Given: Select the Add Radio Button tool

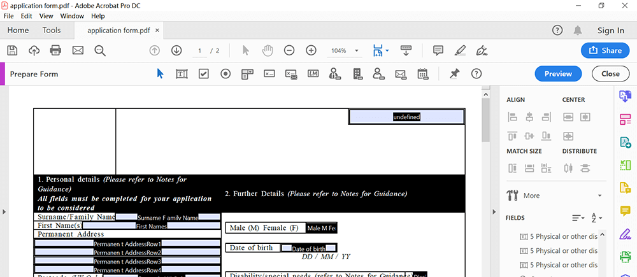Looking at the screenshot, I should click(x=225, y=74).
